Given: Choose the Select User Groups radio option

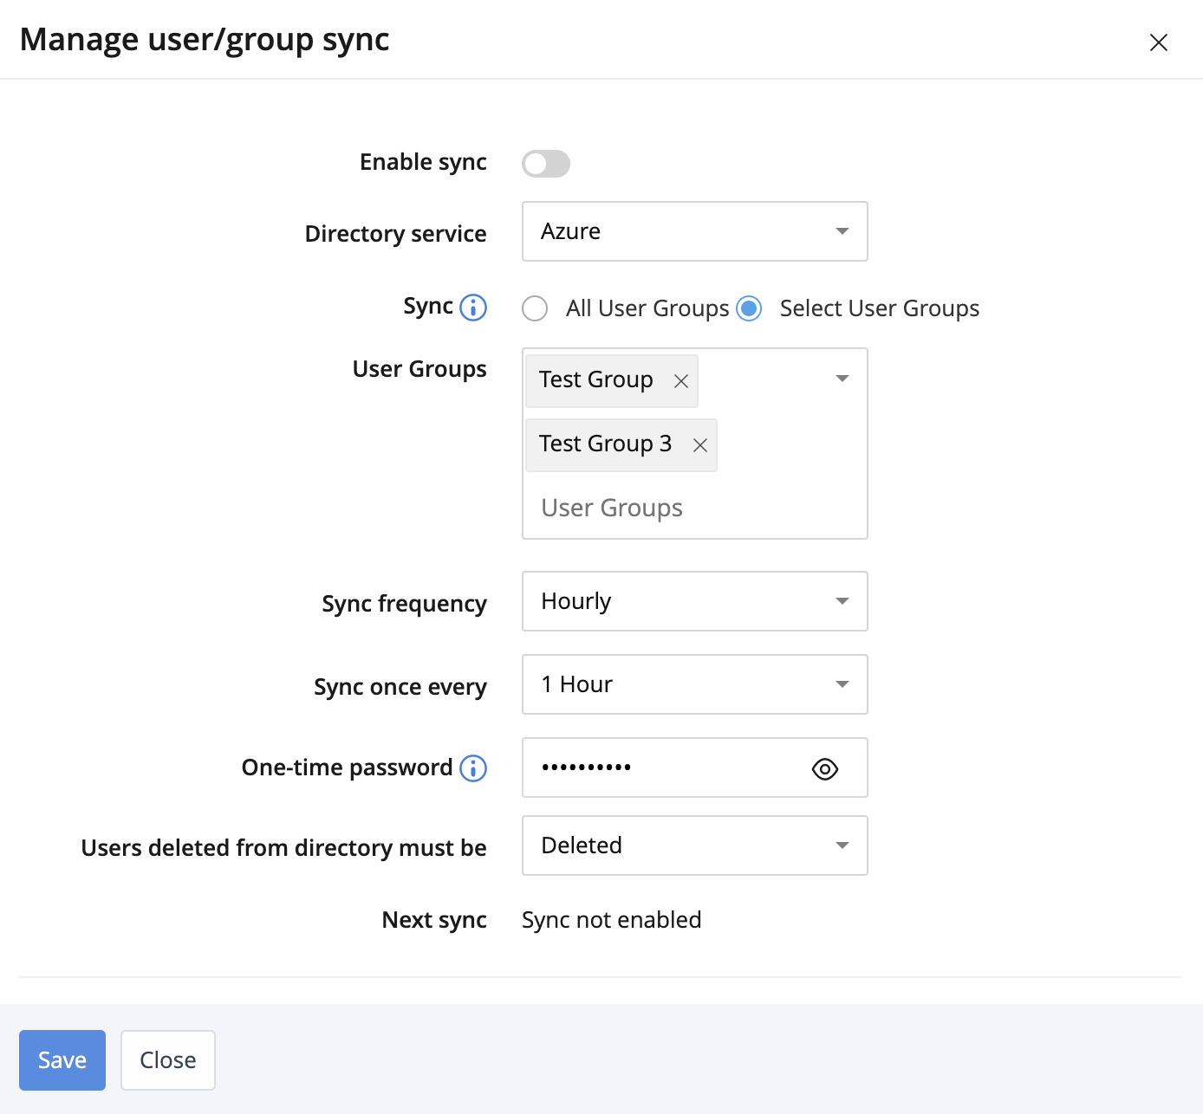Looking at the screenshot, I should pyautogui.click(x=749, y=308).
